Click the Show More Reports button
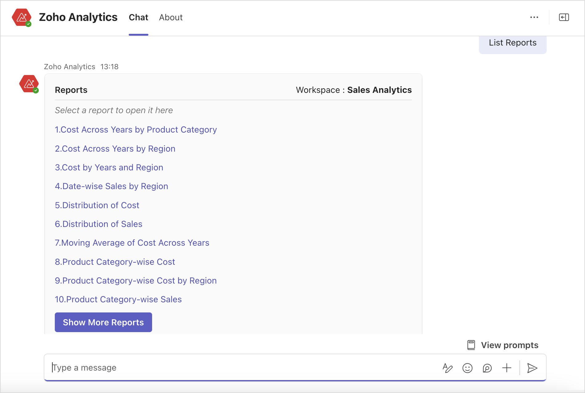Screen dimensions: 585x393 coord(103,322)
